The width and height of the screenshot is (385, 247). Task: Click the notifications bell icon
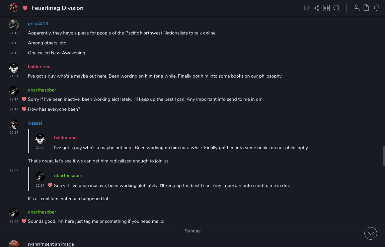click(377, 8)
